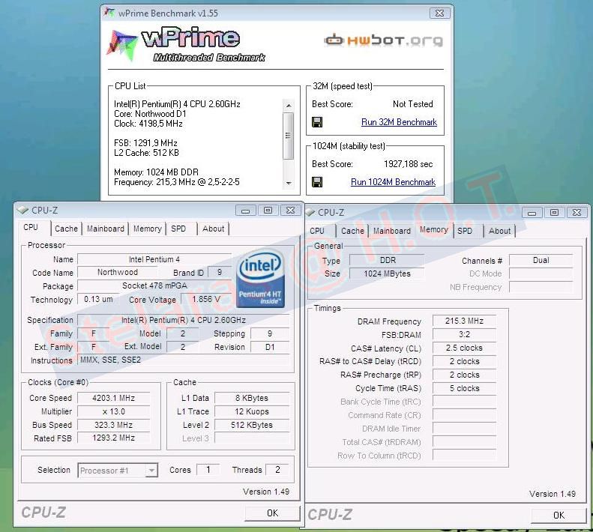Minimize the right CPU-Z window
This screenshot has height=532, width=593.
532,213
